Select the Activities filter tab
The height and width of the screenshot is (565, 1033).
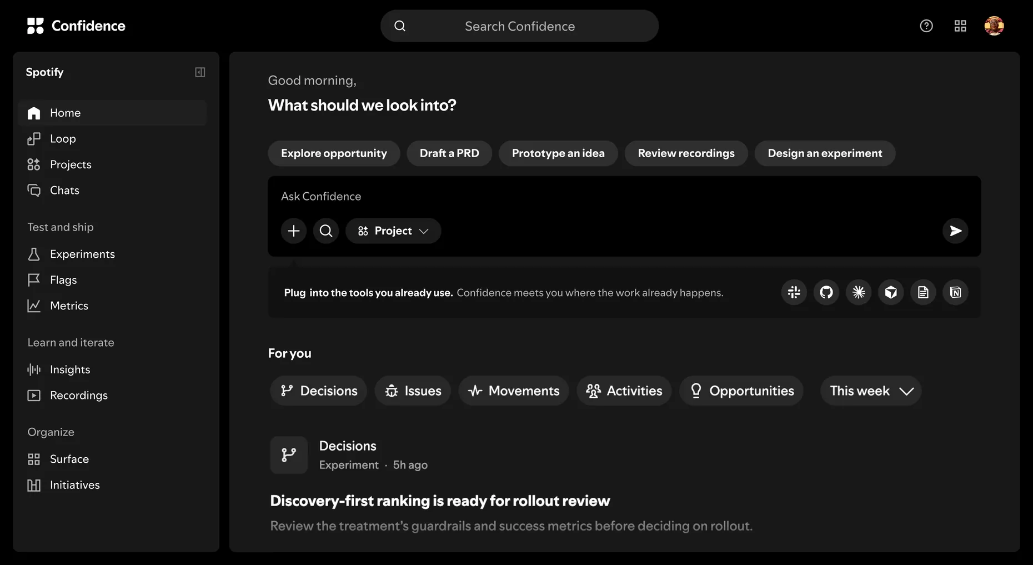(624, 391)
